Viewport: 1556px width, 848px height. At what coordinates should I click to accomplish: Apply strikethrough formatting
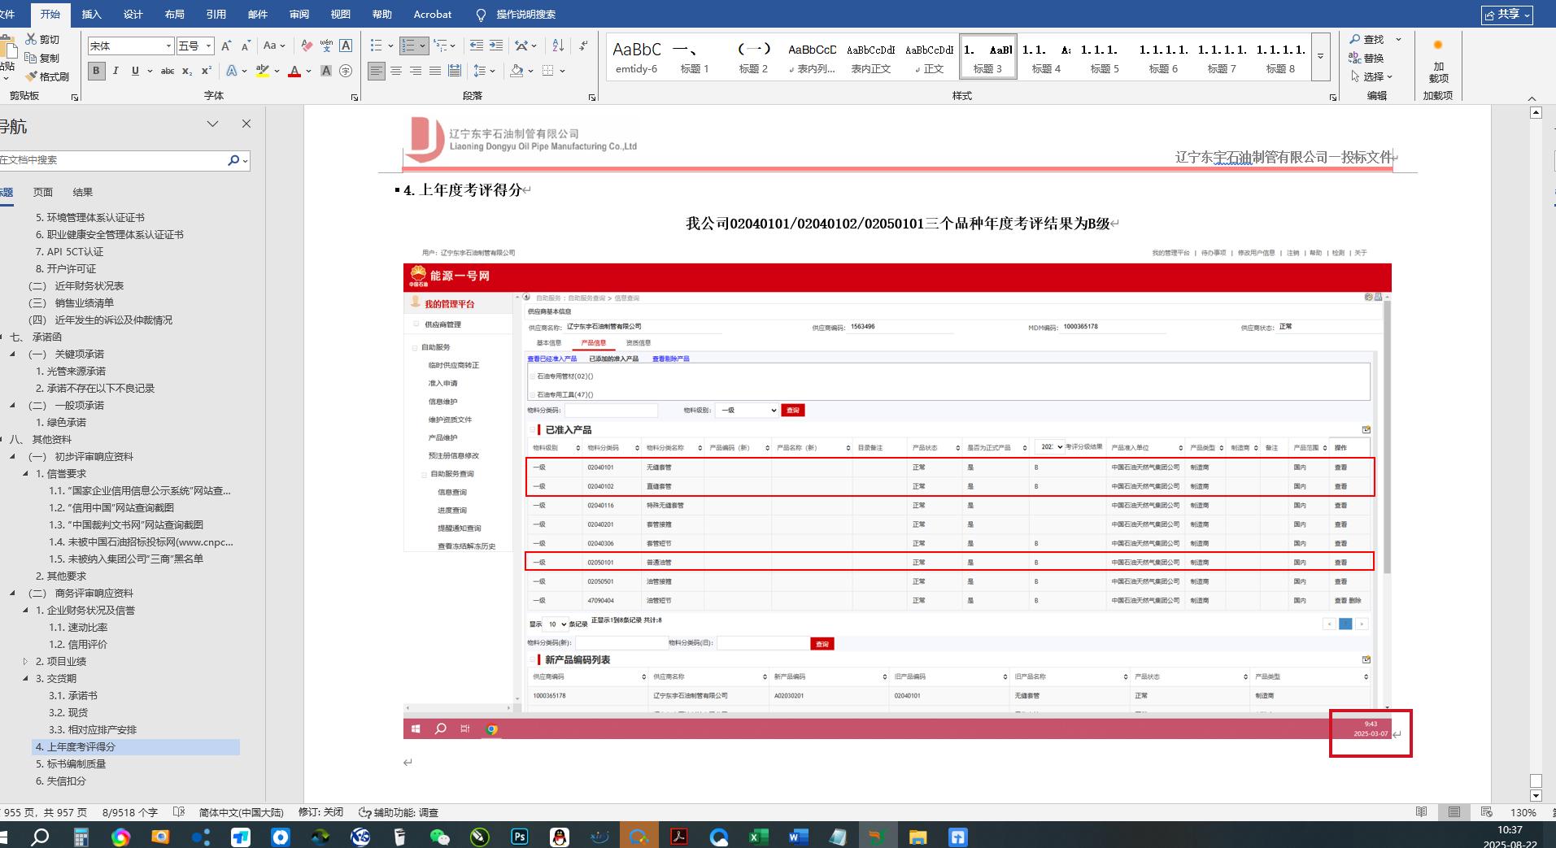click(168, 71)
